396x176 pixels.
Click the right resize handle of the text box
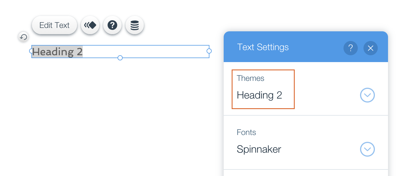pyautogui.click(x=209, y=51)
